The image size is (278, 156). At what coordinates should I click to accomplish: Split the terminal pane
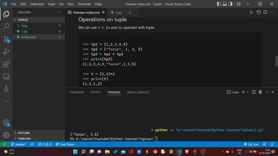254,92
